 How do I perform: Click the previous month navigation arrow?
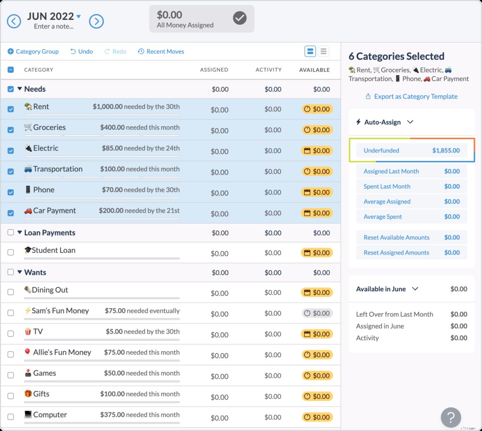tap(14, 21)
